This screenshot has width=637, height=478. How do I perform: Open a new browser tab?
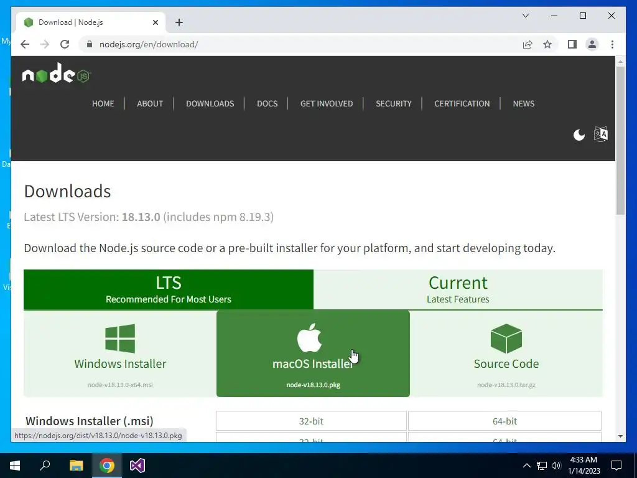(179, 22)
